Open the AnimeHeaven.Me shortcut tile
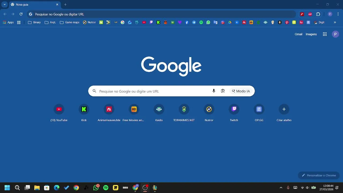Image resolution: width=343 pixels, height=193 pixels. pyautogui.click(x=109, y=113)
